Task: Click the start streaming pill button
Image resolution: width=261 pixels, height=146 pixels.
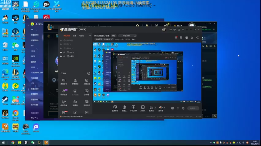Action: 193,108
